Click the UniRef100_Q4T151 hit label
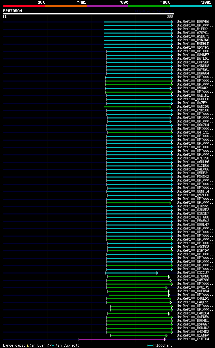Image resolution: width=215 pixels, height=348 pixels. pyautogui.click(x=193, y=133)
